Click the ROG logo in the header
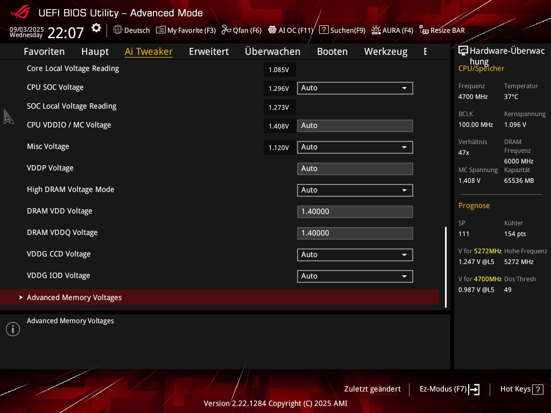Viewport: 551px width, 413px height. click(x=20, y=12)
